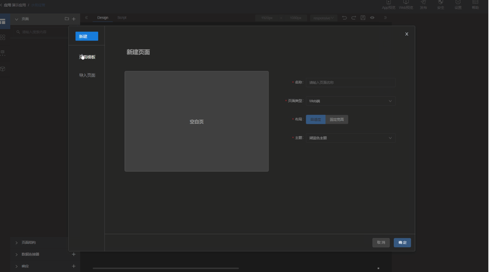Click the 设置 gear icon
Viewport: 489px width, 272px height.
[x=458, y=3]
